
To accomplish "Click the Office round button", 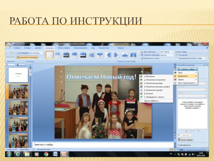I will coord(9,45).
